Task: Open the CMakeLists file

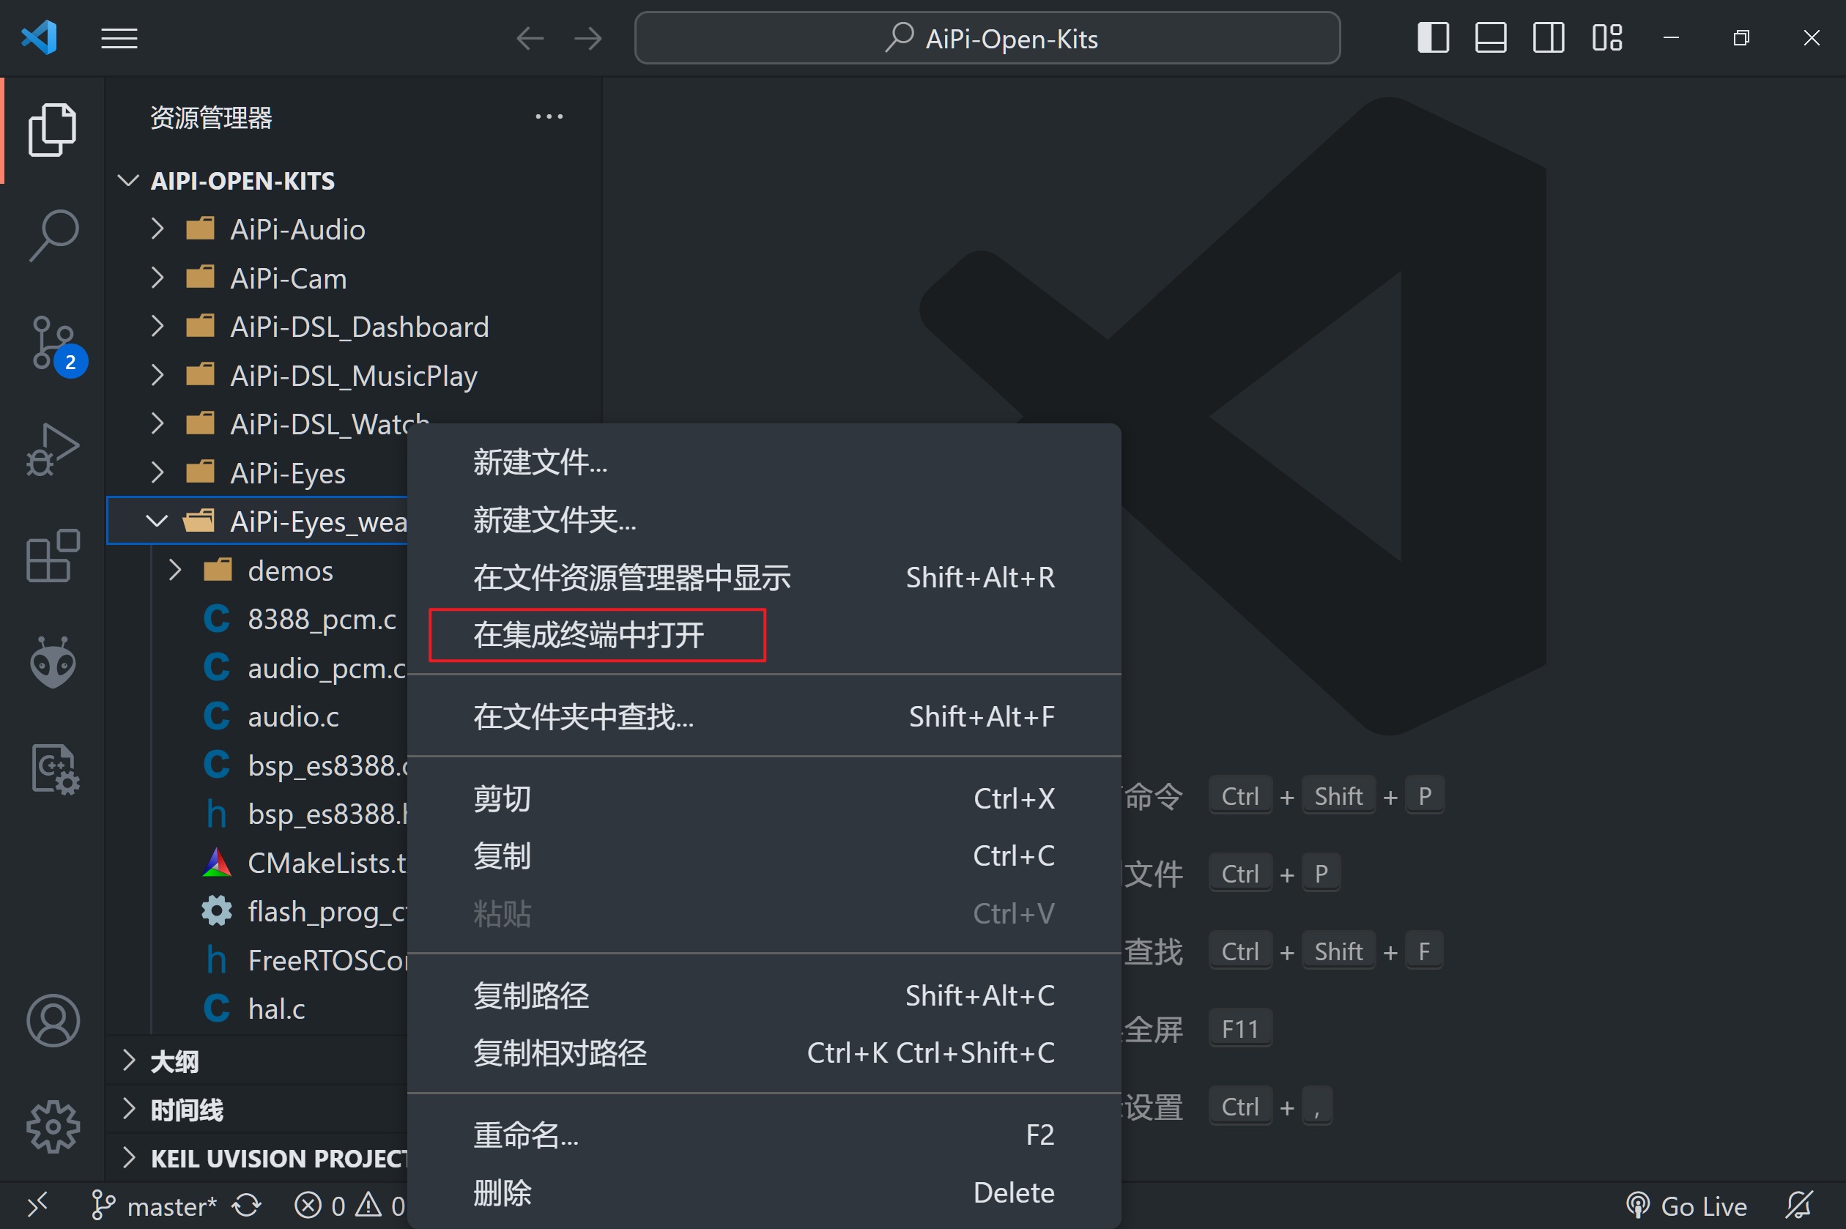Action: click(x=257, y=863)
